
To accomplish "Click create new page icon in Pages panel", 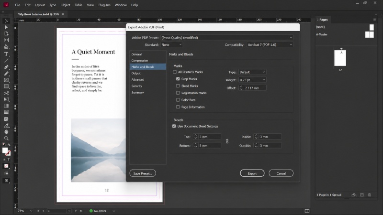I will click(362, 195).
